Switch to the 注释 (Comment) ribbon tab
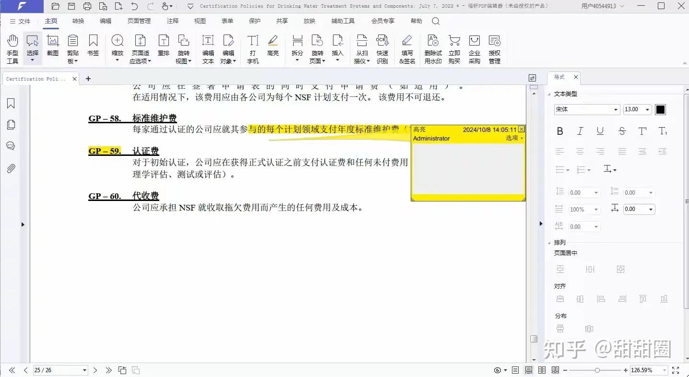 pyautogui.click(x=173, y=21)
